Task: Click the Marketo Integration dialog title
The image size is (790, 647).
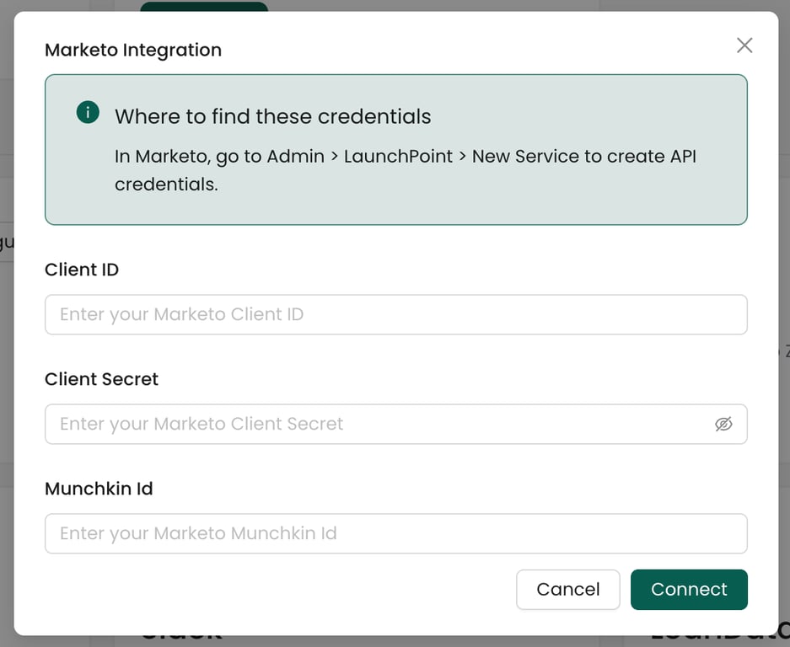Action: click(x=133, y=50)
